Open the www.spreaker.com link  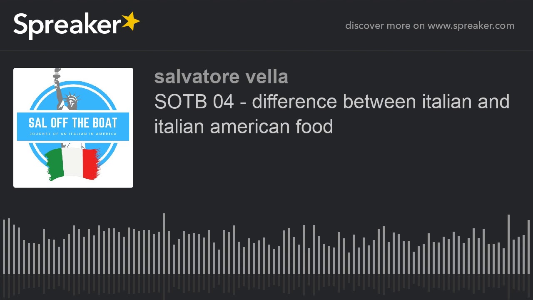471,26
